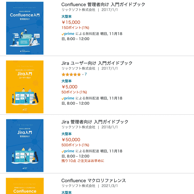Click the title Confluence 管理者向け 入門ガイドブック
The image size is (194, 194).
[x=103, y=4]
